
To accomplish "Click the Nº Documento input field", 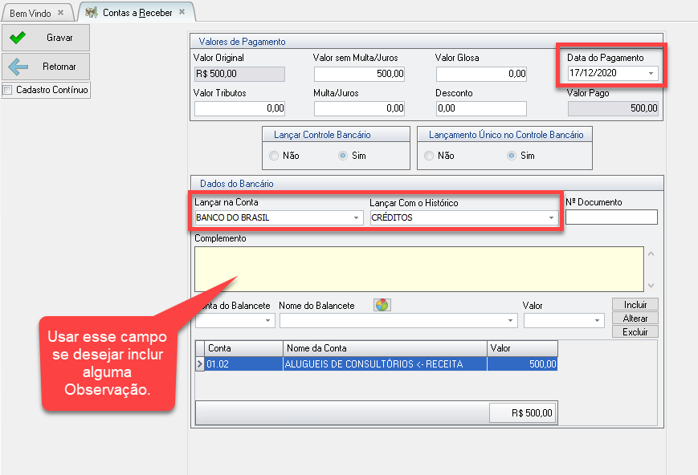I will pos(611,217).
